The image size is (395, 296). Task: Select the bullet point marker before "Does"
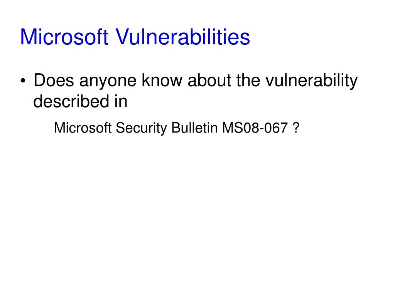pyautogui.click(x=23, y=81)
